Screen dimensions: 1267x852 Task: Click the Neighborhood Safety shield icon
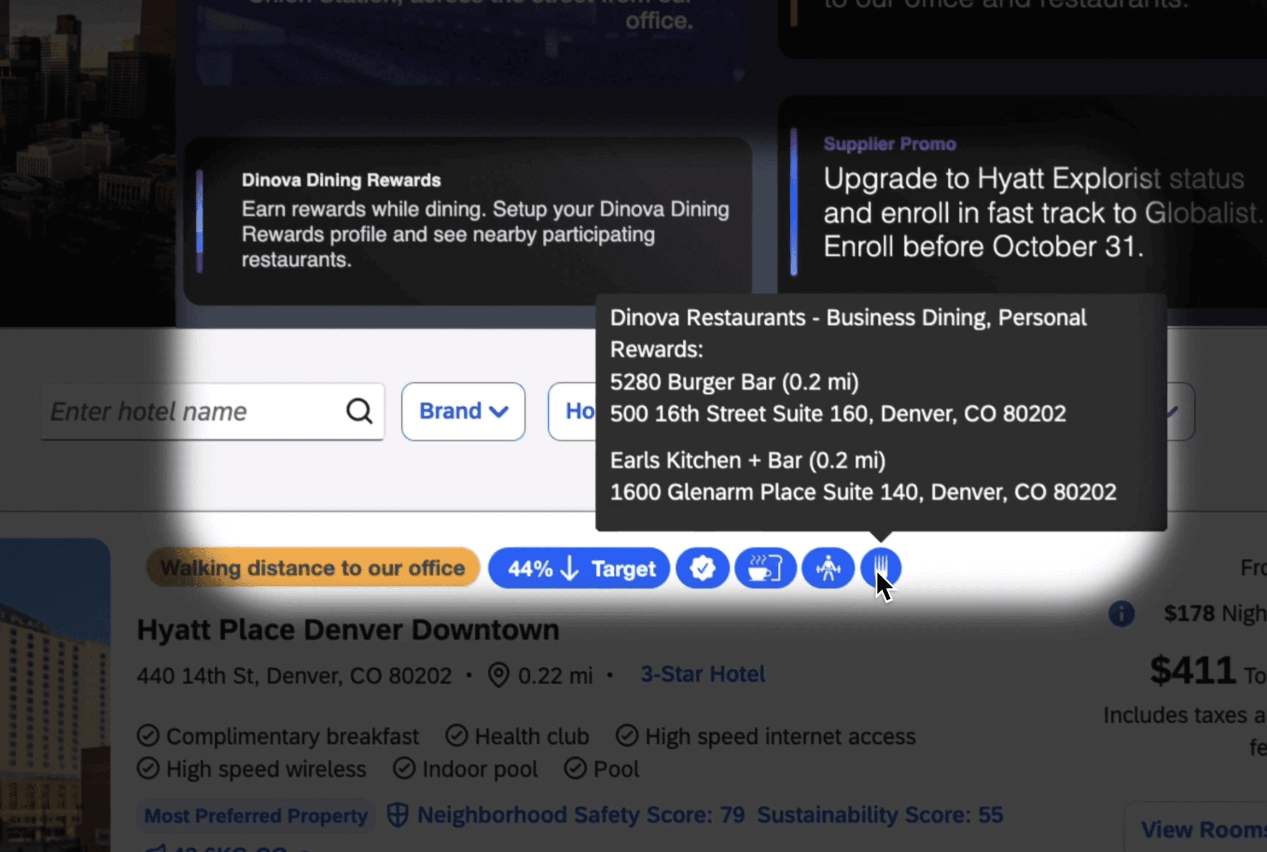397,815
